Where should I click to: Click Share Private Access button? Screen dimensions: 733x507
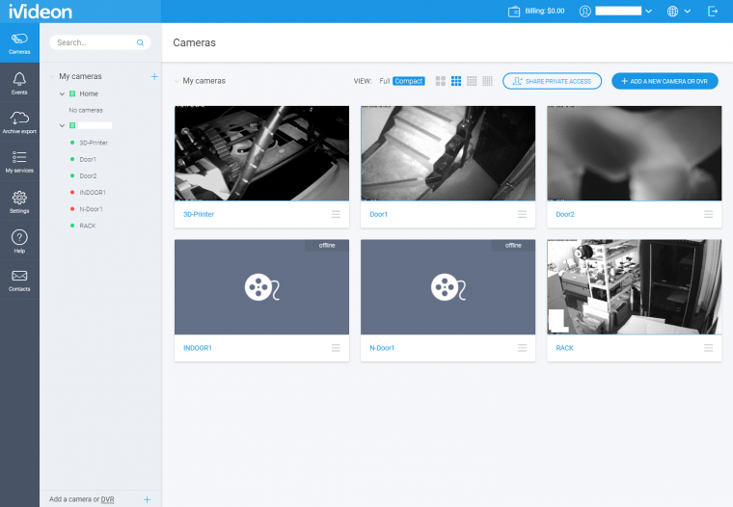pyautogui.click(x=552, y=81)
